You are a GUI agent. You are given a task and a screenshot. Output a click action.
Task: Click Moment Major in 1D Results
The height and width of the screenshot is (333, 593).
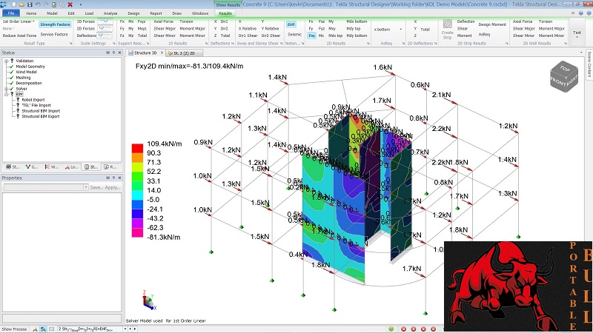click(x=193, y=29)
